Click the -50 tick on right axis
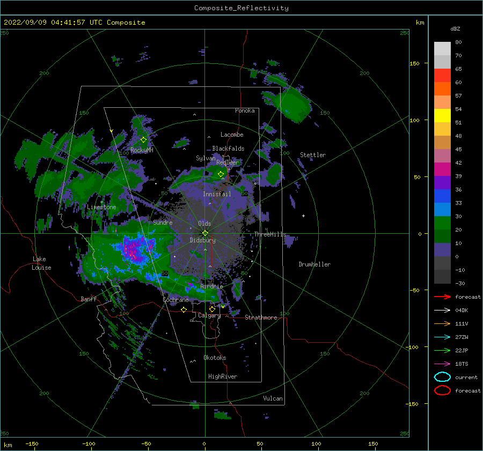Viewport: 483px width, 451px height. click(414, 290)
